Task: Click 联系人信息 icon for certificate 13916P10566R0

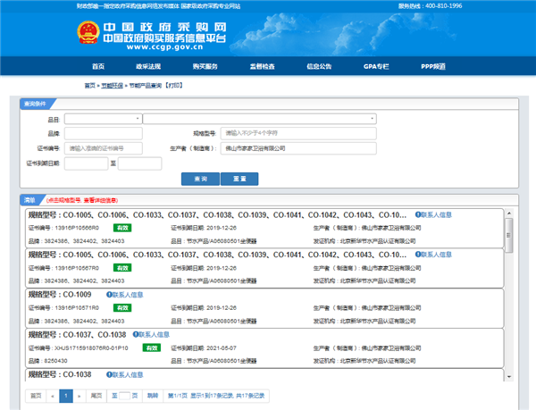Action: (x=433, y=215)
